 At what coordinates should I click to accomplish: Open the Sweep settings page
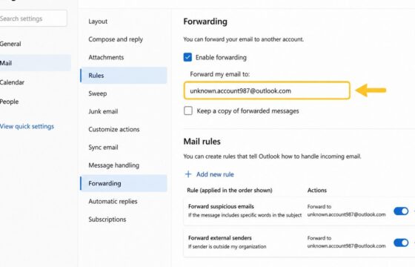click(98, 93)
